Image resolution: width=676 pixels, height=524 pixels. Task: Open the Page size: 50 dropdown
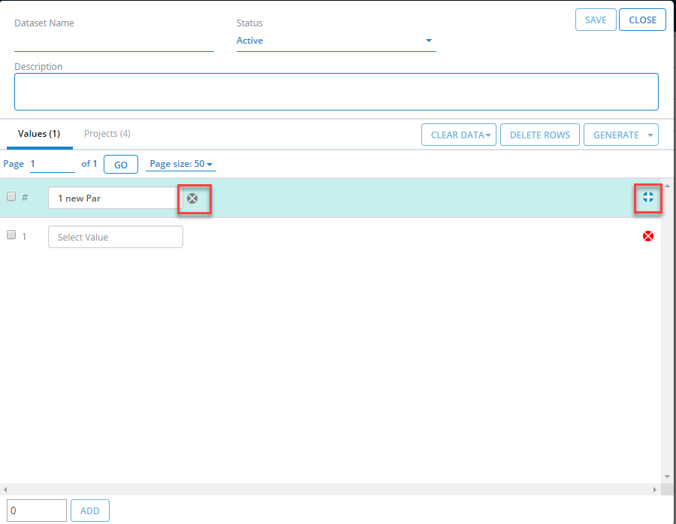pos(181,164)
